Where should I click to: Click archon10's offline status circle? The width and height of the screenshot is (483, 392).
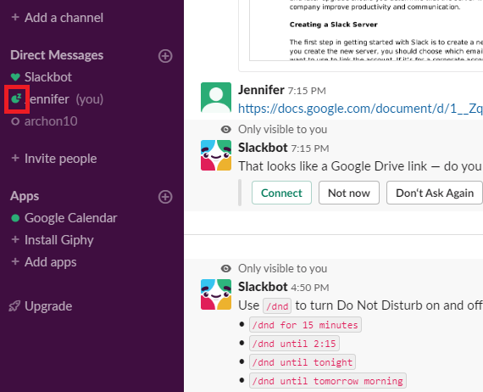point(15,121)
